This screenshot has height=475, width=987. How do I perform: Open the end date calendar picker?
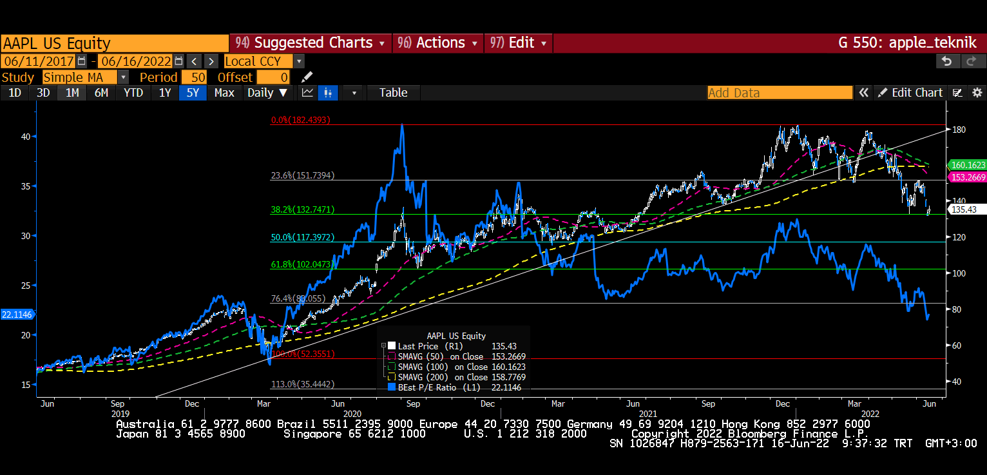(179, 61)
